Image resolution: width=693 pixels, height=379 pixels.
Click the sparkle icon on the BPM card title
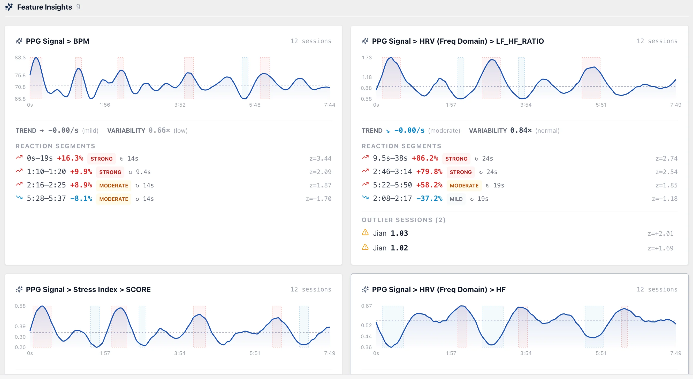(19, 41)
